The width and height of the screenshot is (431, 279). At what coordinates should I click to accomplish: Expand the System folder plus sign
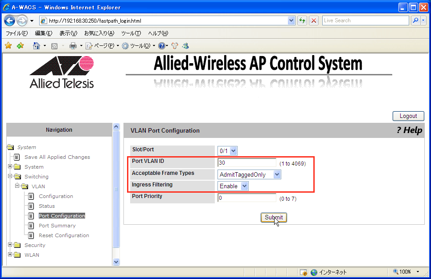10,166
